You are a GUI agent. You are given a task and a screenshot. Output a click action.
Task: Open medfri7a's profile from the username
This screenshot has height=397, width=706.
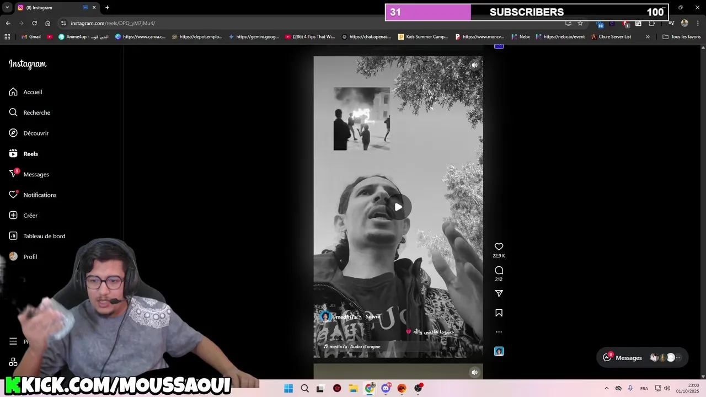pos(346,317)
